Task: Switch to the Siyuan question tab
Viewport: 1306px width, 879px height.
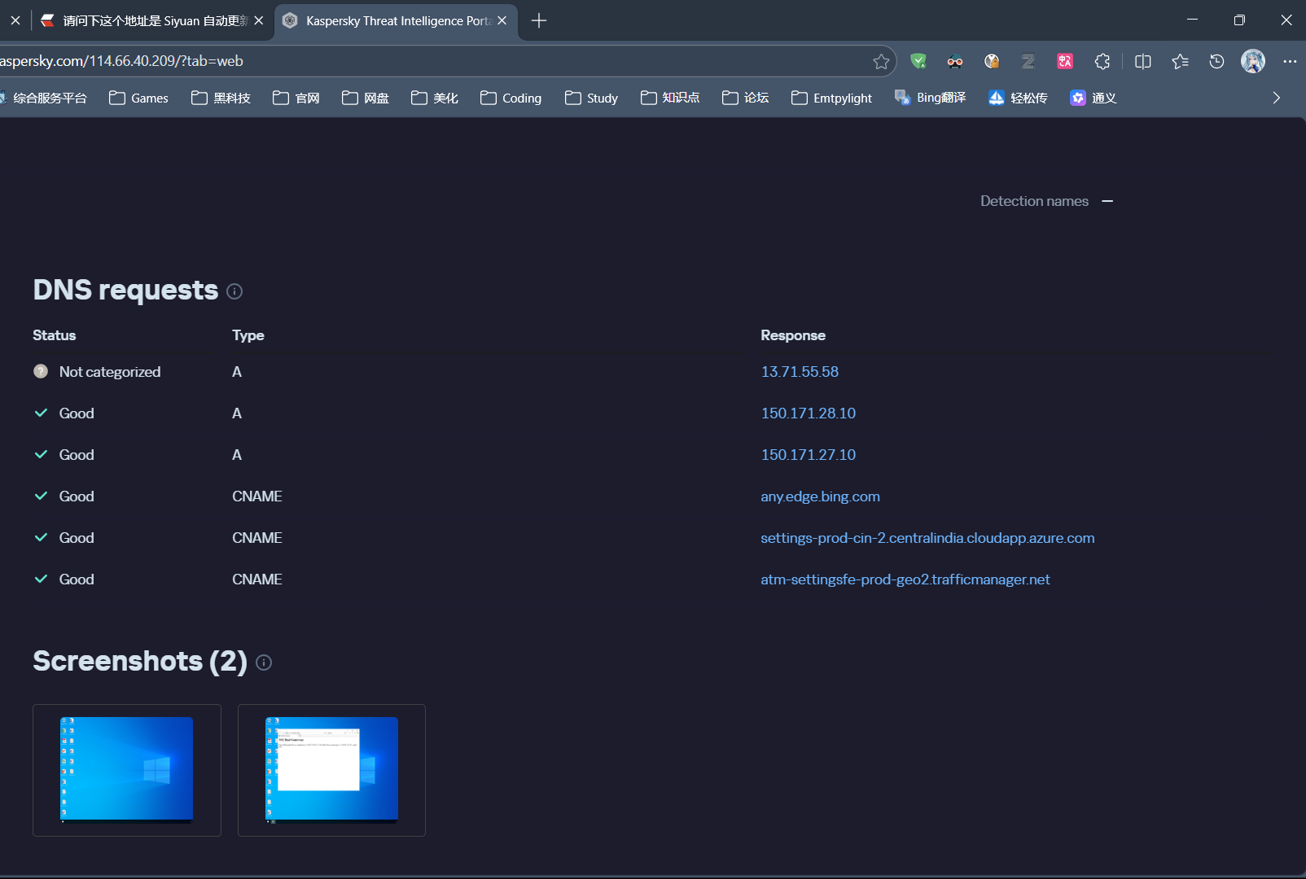Action: tap(147, 20)
